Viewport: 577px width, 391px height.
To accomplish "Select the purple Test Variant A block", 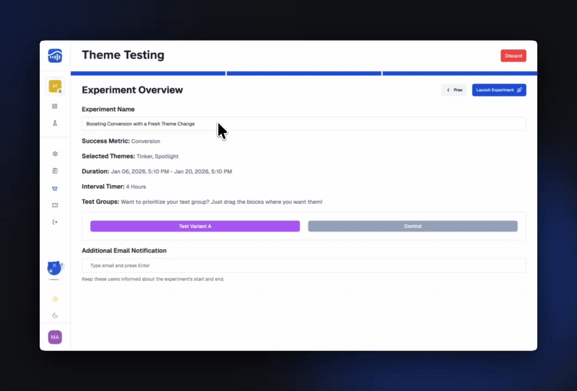I will tap(195, 226).
